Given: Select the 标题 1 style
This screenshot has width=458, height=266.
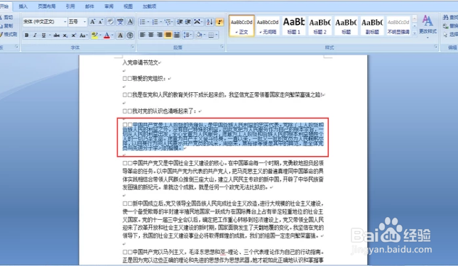Looking at the screenshot, I should 294,26.
